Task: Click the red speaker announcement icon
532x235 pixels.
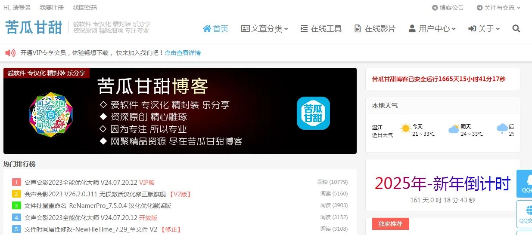Action: (x=10, y=53)
